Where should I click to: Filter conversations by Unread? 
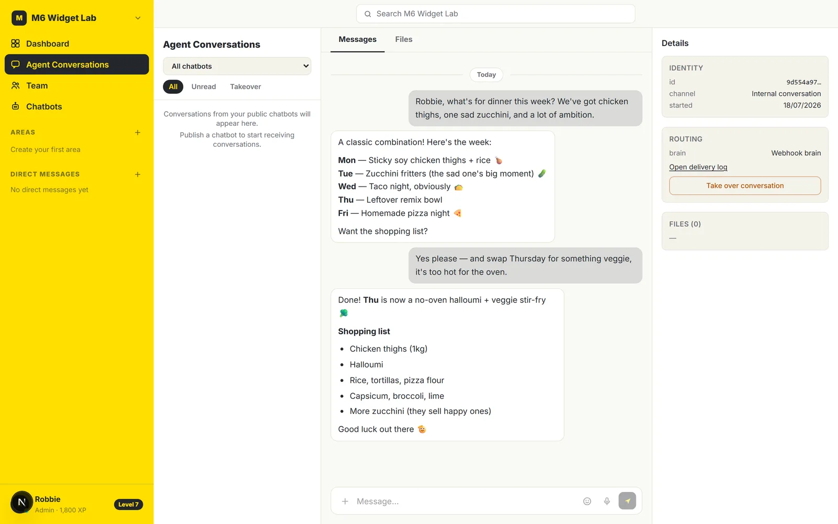[x=204, y=87]
